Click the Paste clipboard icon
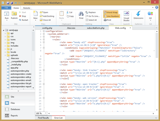The image size is (160, 121). point(61,14)
